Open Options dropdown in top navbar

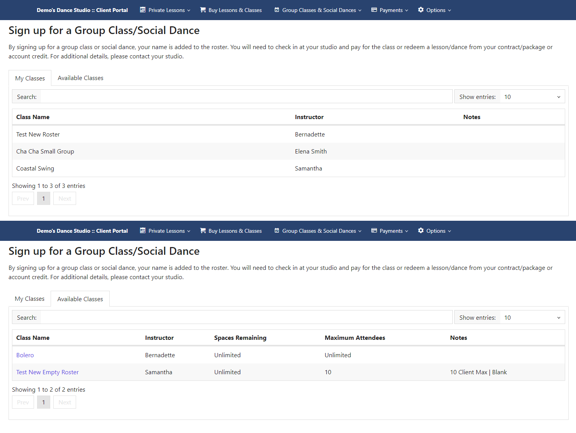pyautogui.click(x=435, y=10)
